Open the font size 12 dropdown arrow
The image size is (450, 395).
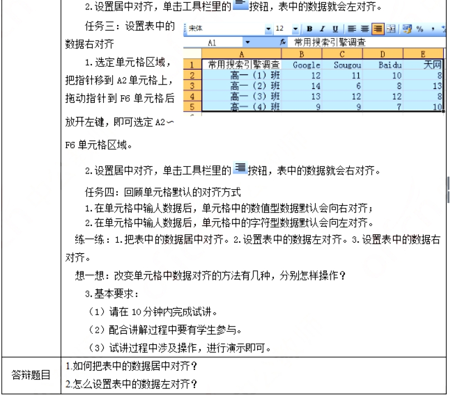[295, 28]
